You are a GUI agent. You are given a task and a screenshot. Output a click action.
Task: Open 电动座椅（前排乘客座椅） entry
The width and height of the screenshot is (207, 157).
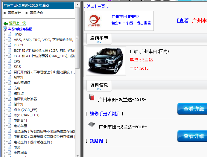coord(33,142)
